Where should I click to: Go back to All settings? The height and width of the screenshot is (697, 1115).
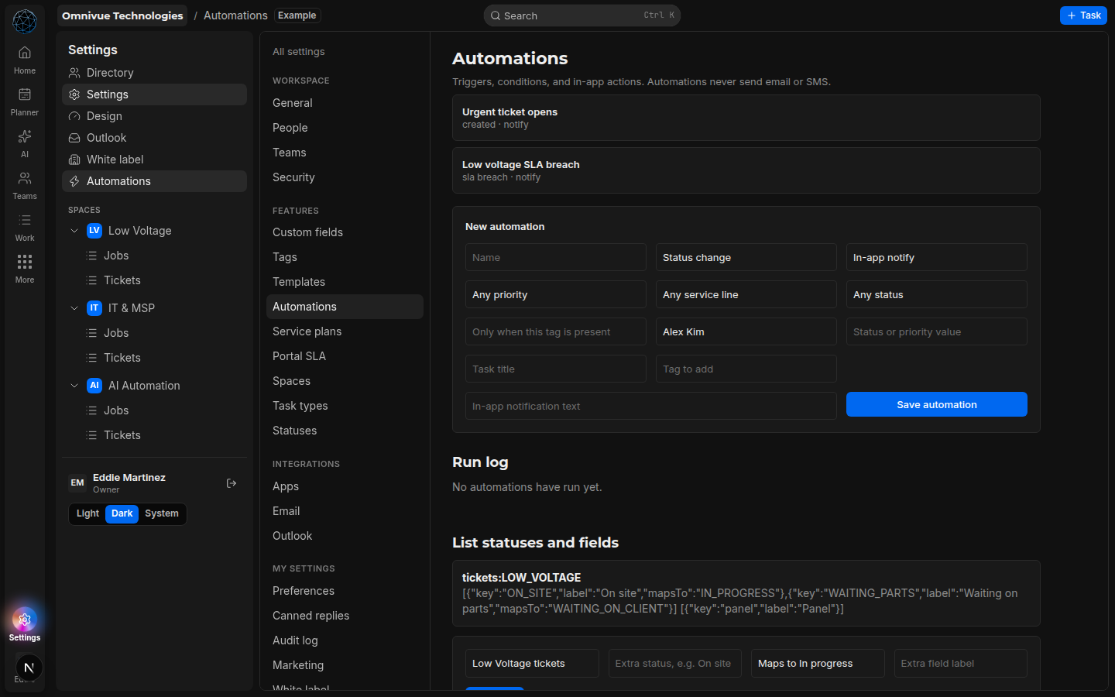click(x=299, y=52)
